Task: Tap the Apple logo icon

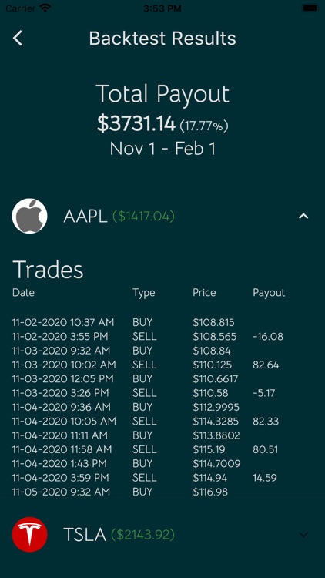Action: click(29, 216)
